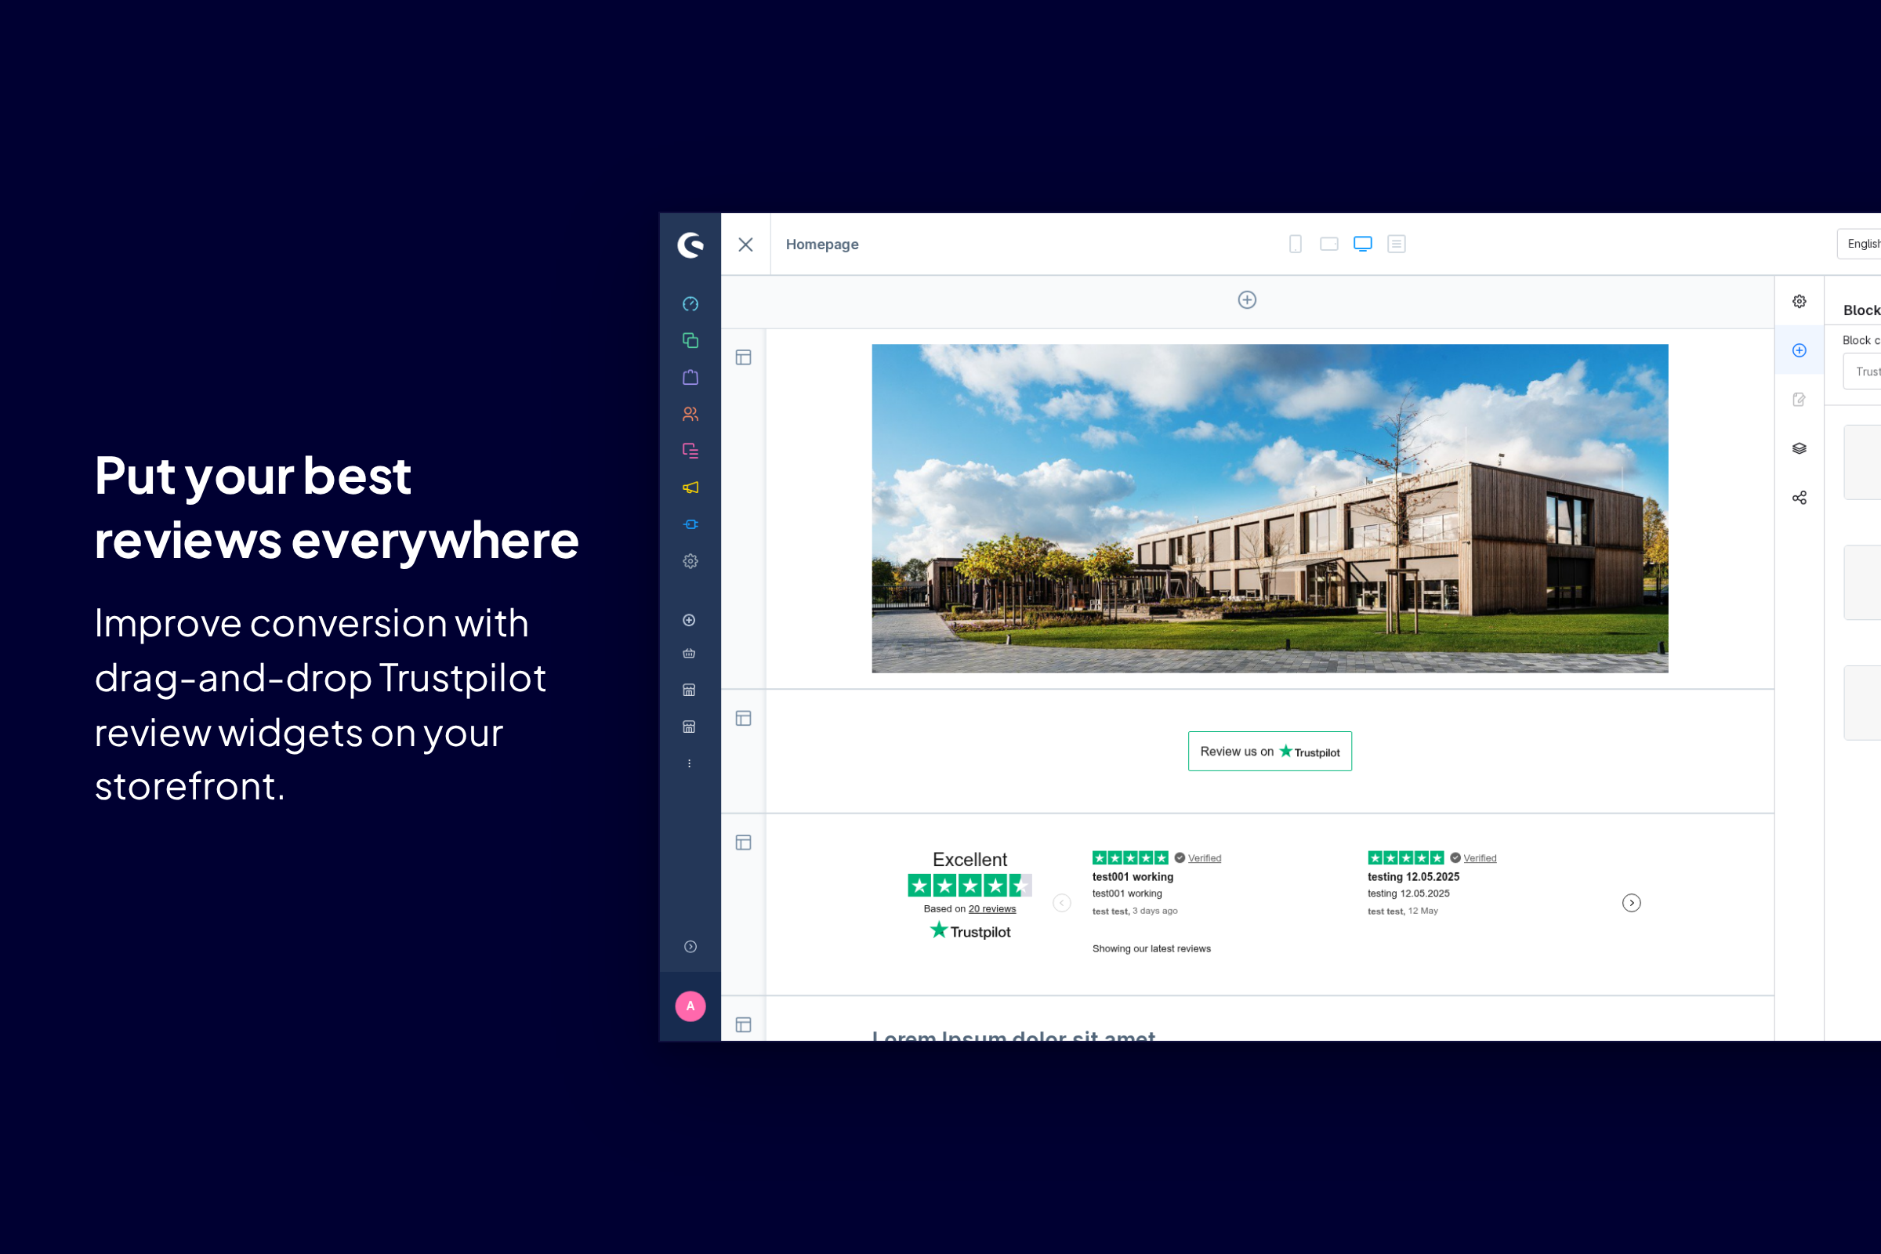
Task: Switch to tablet viewport preview
Action: tap(1329, 244)
